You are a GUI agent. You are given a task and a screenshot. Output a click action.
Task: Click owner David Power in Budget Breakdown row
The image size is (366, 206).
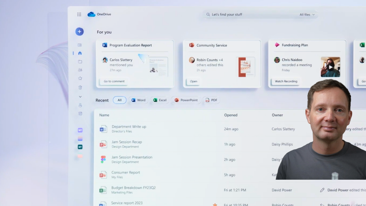coord(282,190)
